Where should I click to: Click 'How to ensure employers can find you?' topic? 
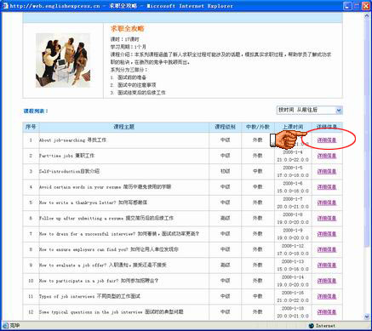(109, 249)
